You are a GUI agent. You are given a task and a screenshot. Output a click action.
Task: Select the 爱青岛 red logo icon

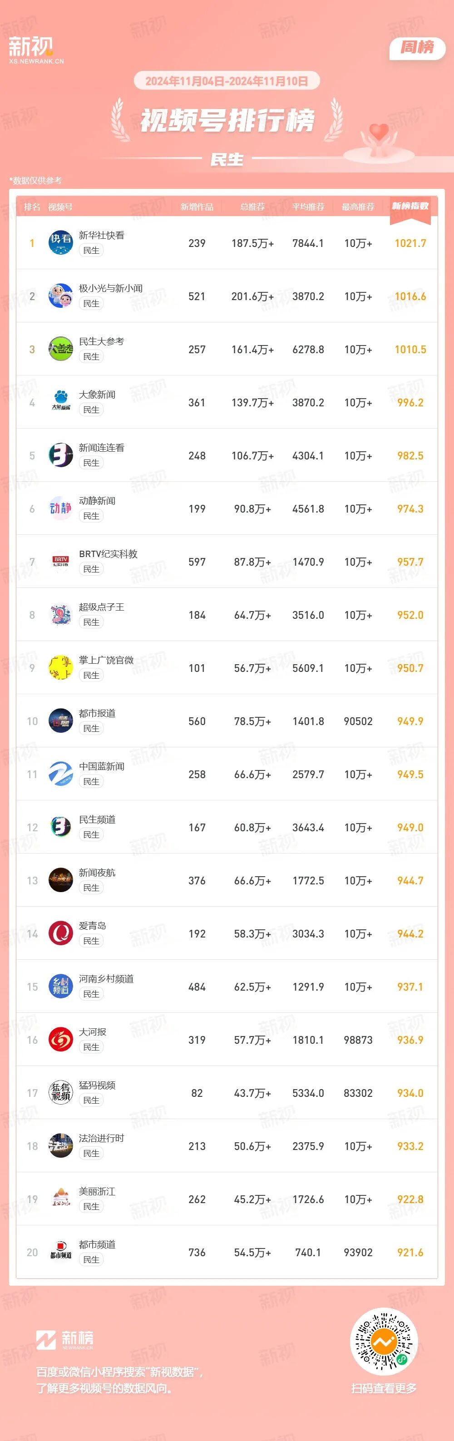point(60,933)
